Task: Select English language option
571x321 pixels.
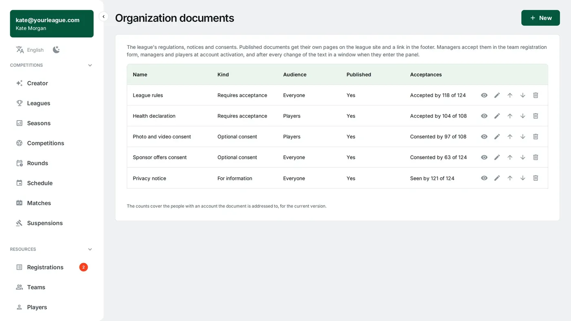Action: [x=35, y=50]
